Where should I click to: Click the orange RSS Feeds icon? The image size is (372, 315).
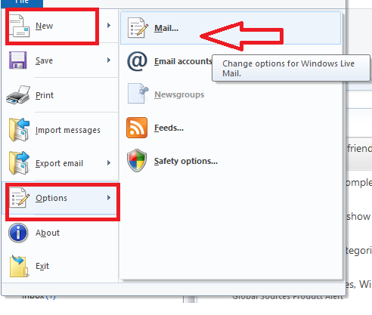click(137, 128)
